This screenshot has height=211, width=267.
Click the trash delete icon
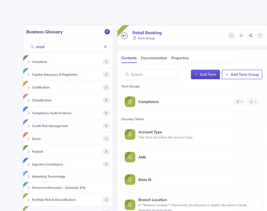point(260,35)
